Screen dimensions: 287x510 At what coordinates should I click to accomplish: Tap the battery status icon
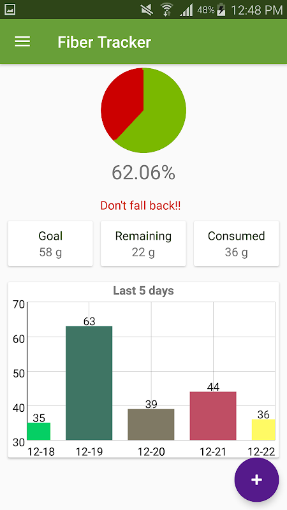pyautogui.click(x=221, y=10)
